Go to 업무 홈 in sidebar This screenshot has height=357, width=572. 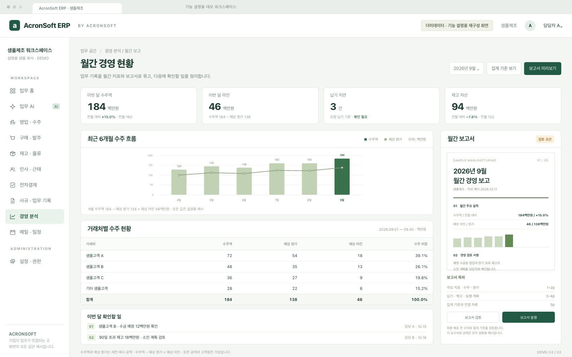click(x=35, y=91)
